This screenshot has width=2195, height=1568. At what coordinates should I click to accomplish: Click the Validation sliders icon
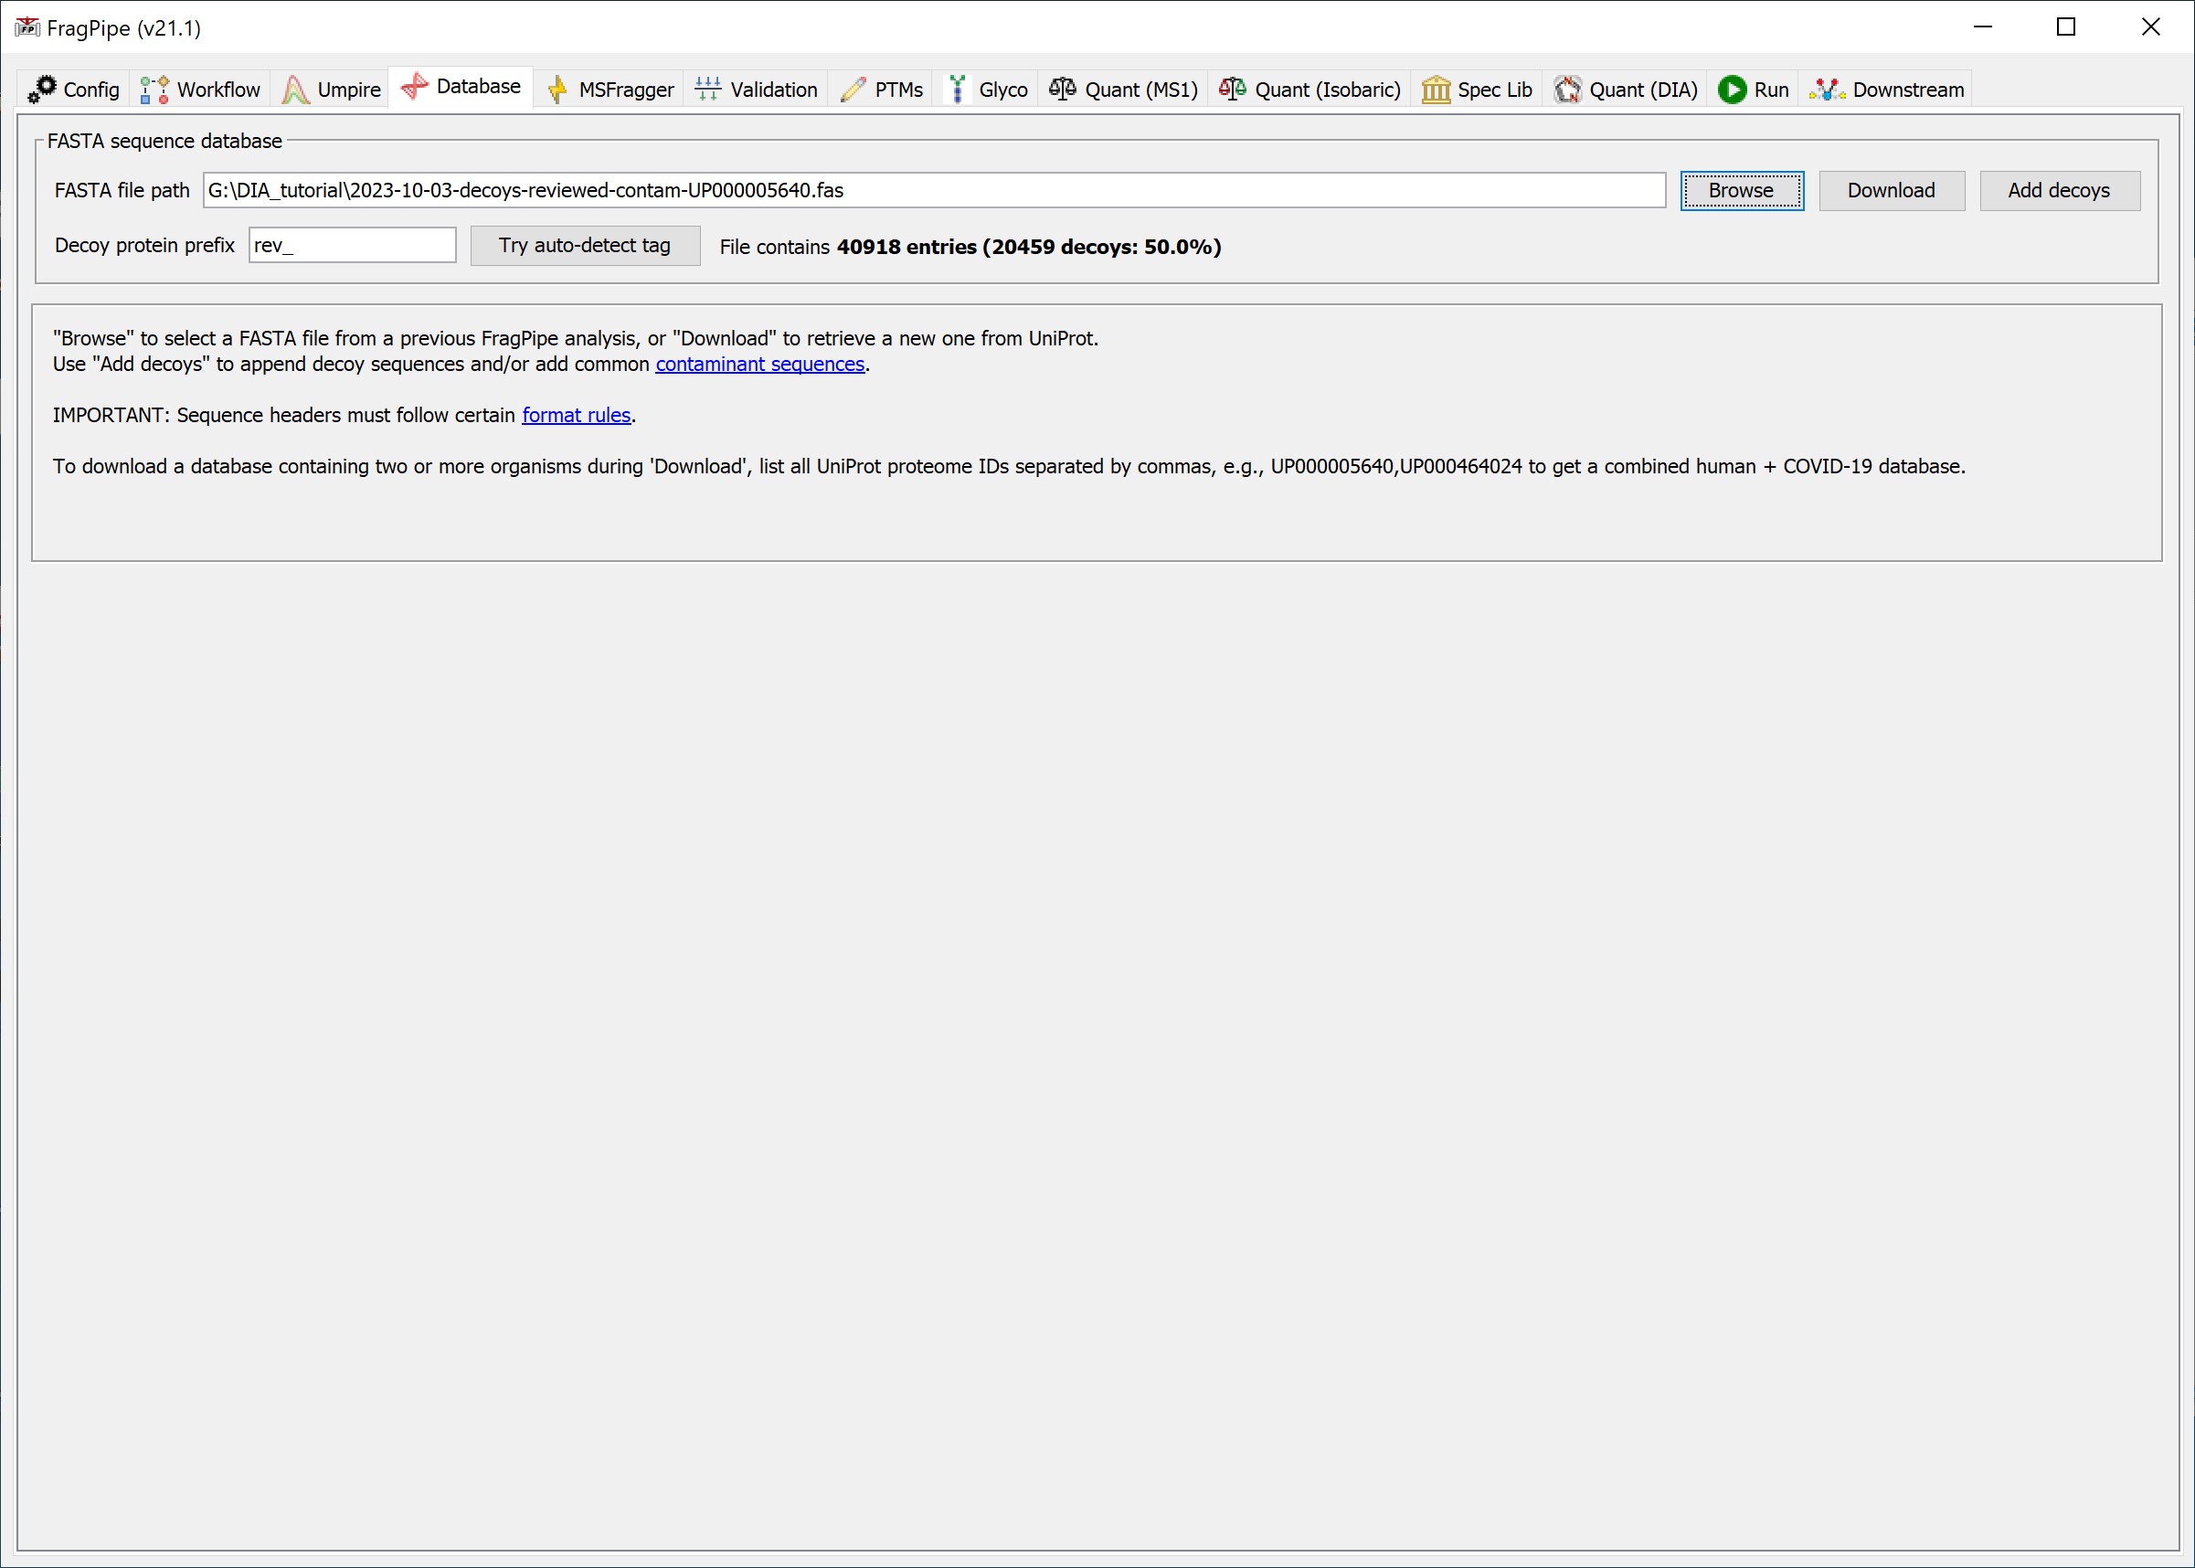click(708, 89)
